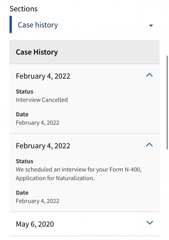This screenshot has height=240, width=169.
Task: Click the vertical scrollbar thumb
Action: tap(167, 102)
